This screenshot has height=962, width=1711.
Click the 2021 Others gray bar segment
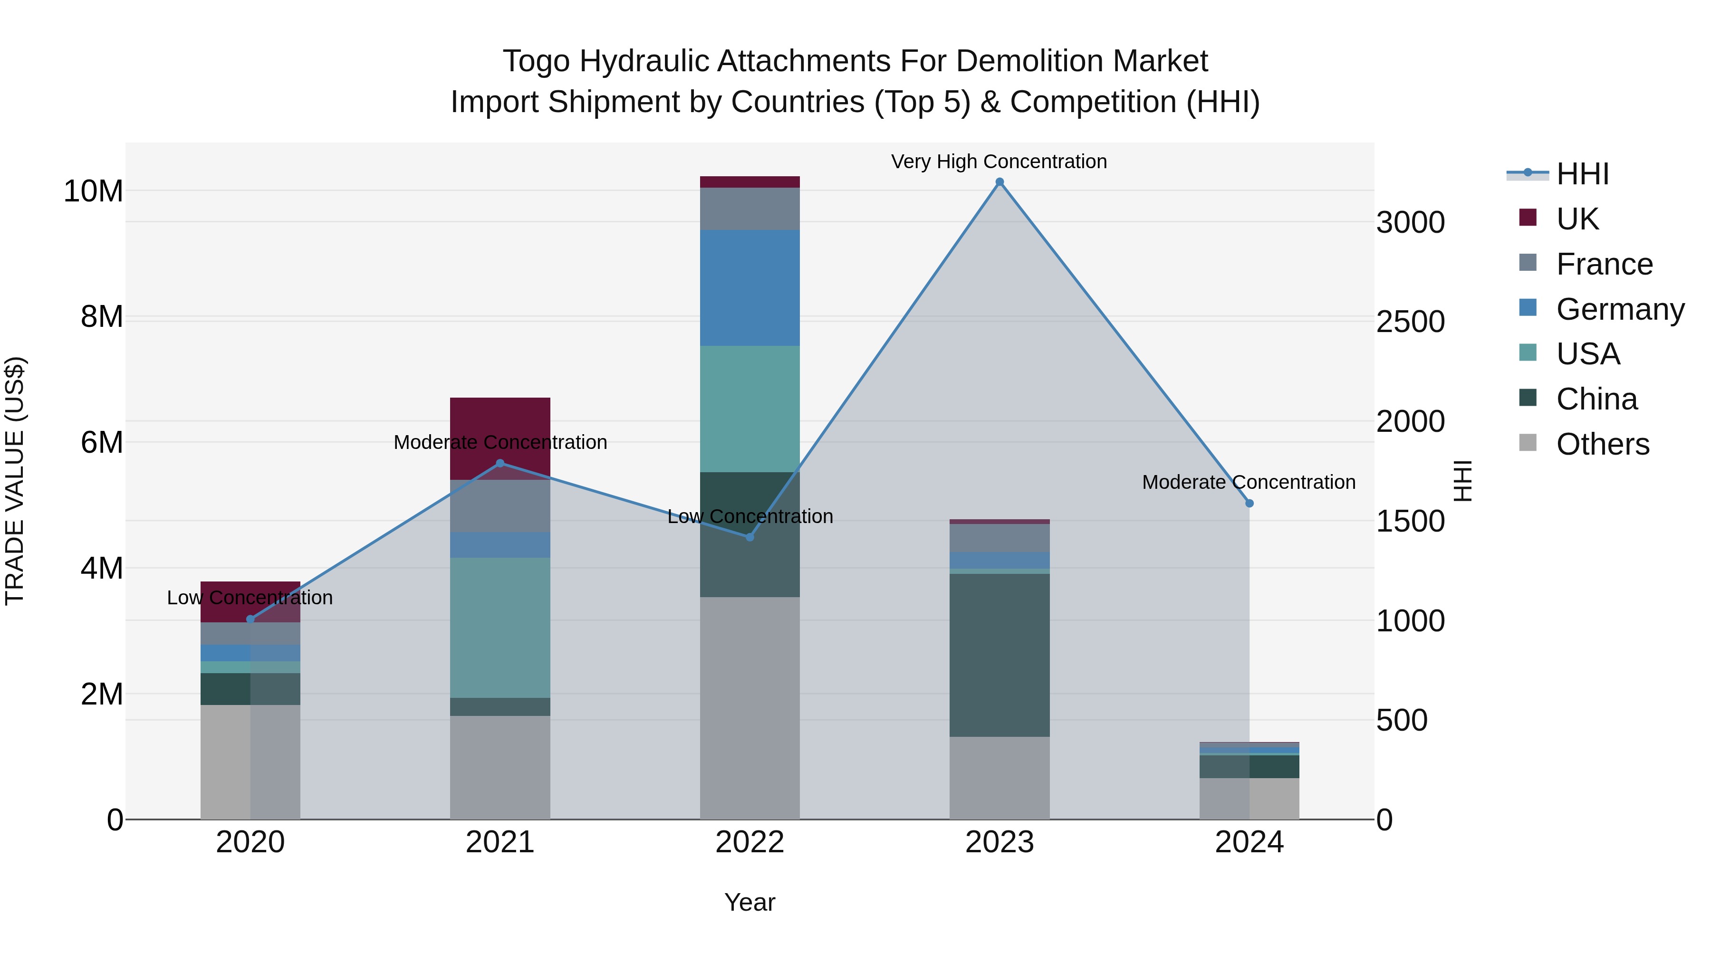point(500,768)
